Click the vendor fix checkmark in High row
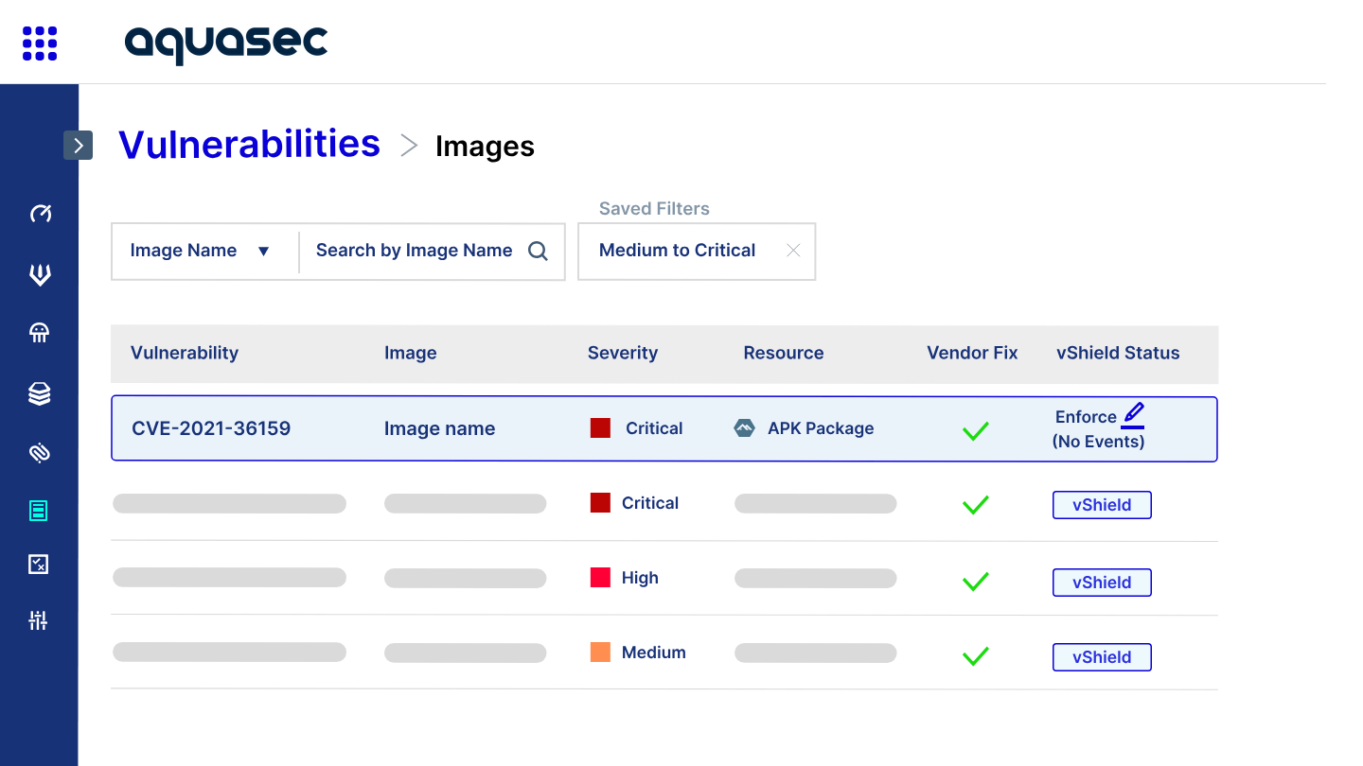1363x766 pixels. point(975,582)
